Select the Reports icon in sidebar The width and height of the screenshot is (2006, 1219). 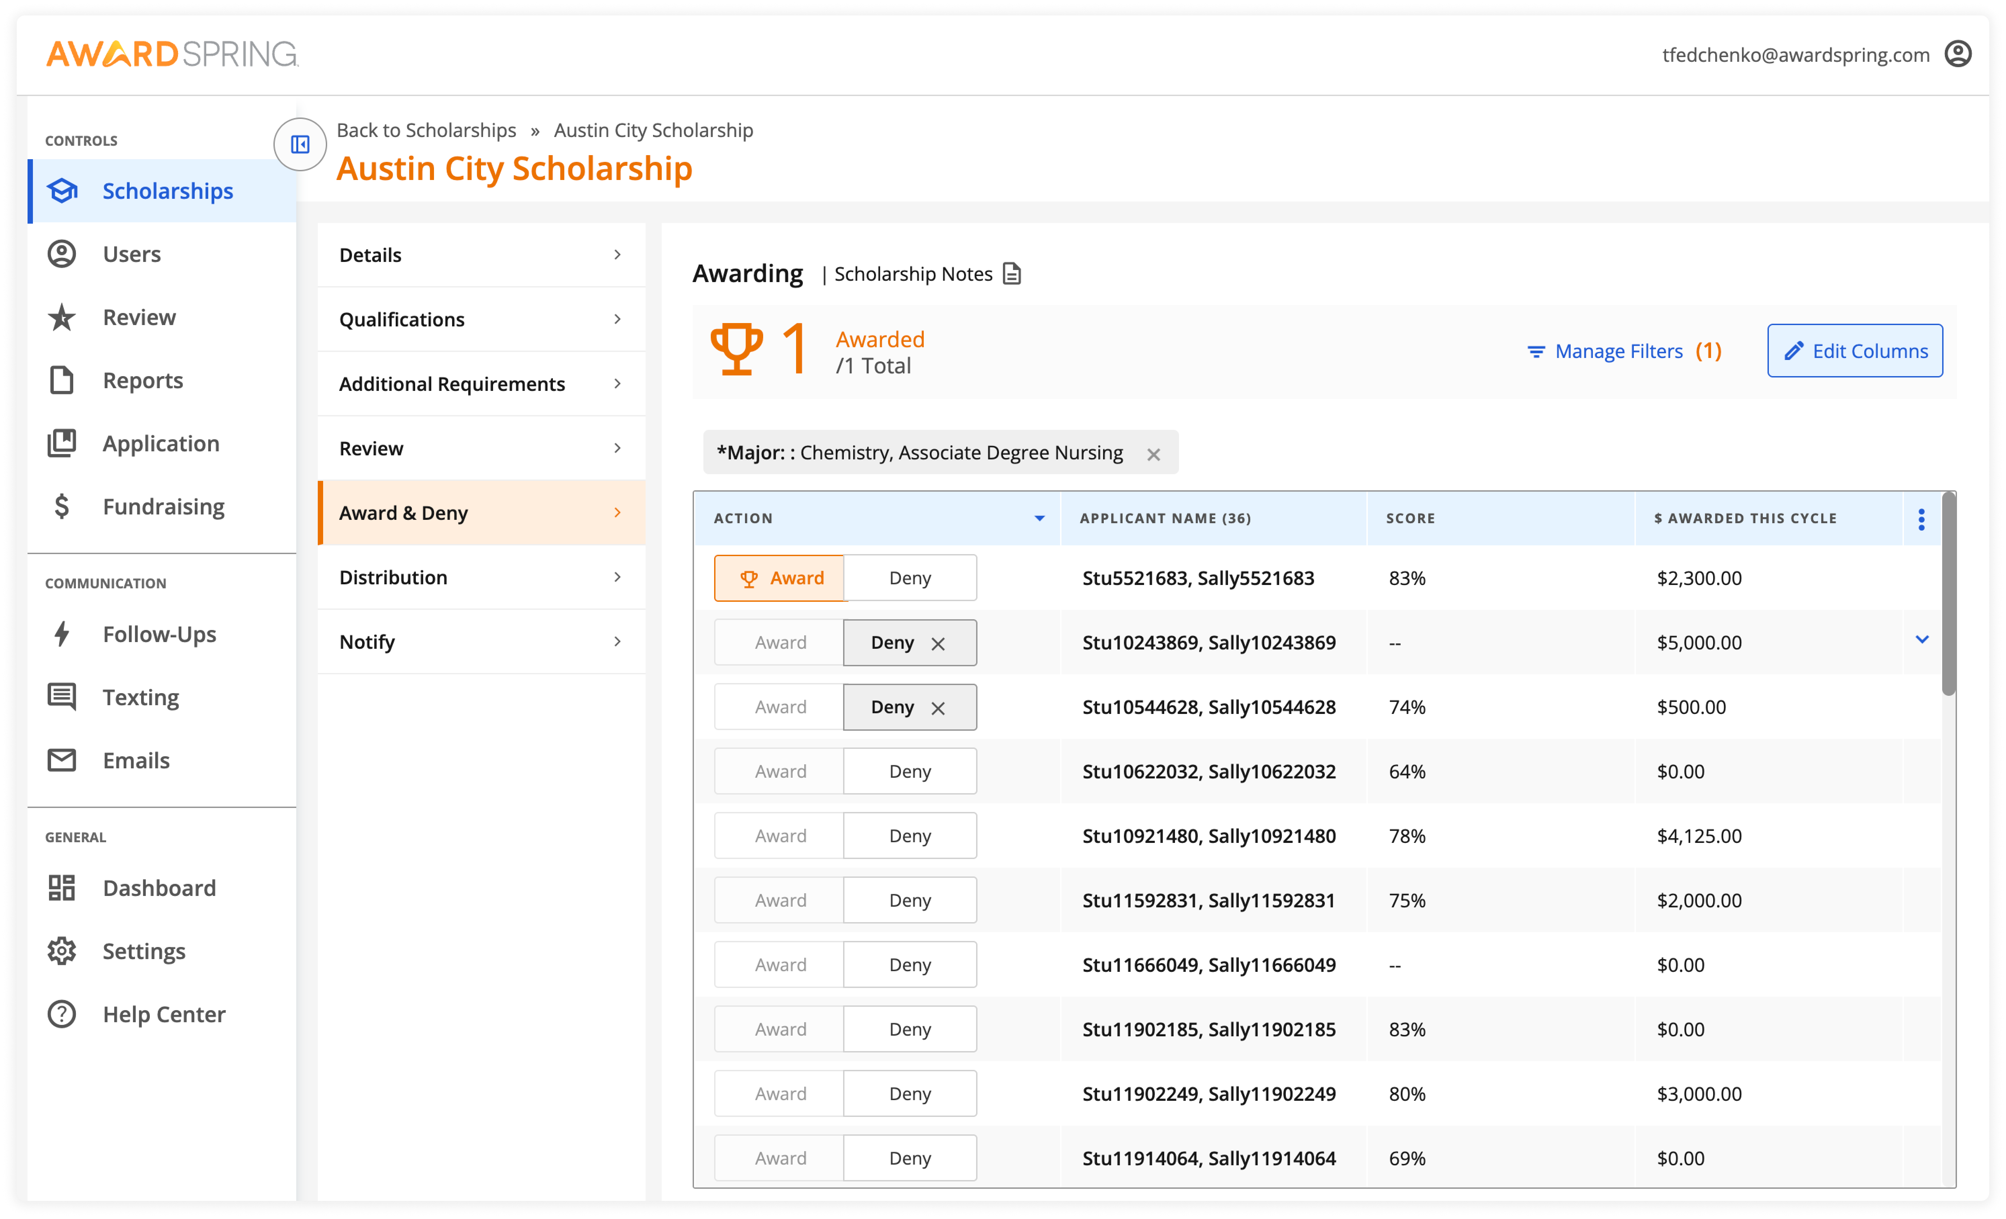pos(61,380)
